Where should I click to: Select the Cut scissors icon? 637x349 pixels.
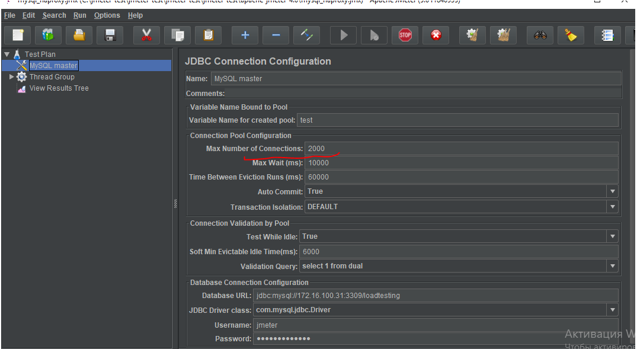(x=146, y=35)
